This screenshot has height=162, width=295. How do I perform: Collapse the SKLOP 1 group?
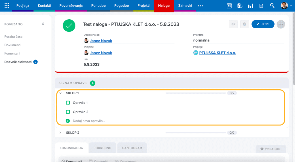(x=60, y=93)
